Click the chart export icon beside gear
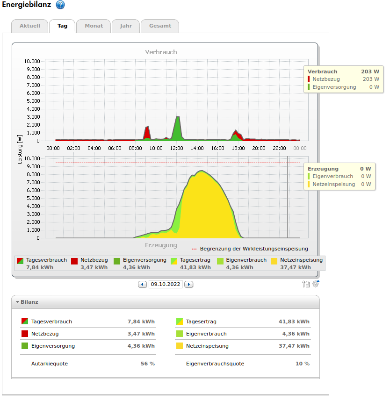This screenshot has height=400, width=390. [x=306, y=284]
